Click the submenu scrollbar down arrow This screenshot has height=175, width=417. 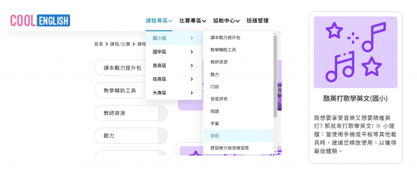[x=275, y=152]
